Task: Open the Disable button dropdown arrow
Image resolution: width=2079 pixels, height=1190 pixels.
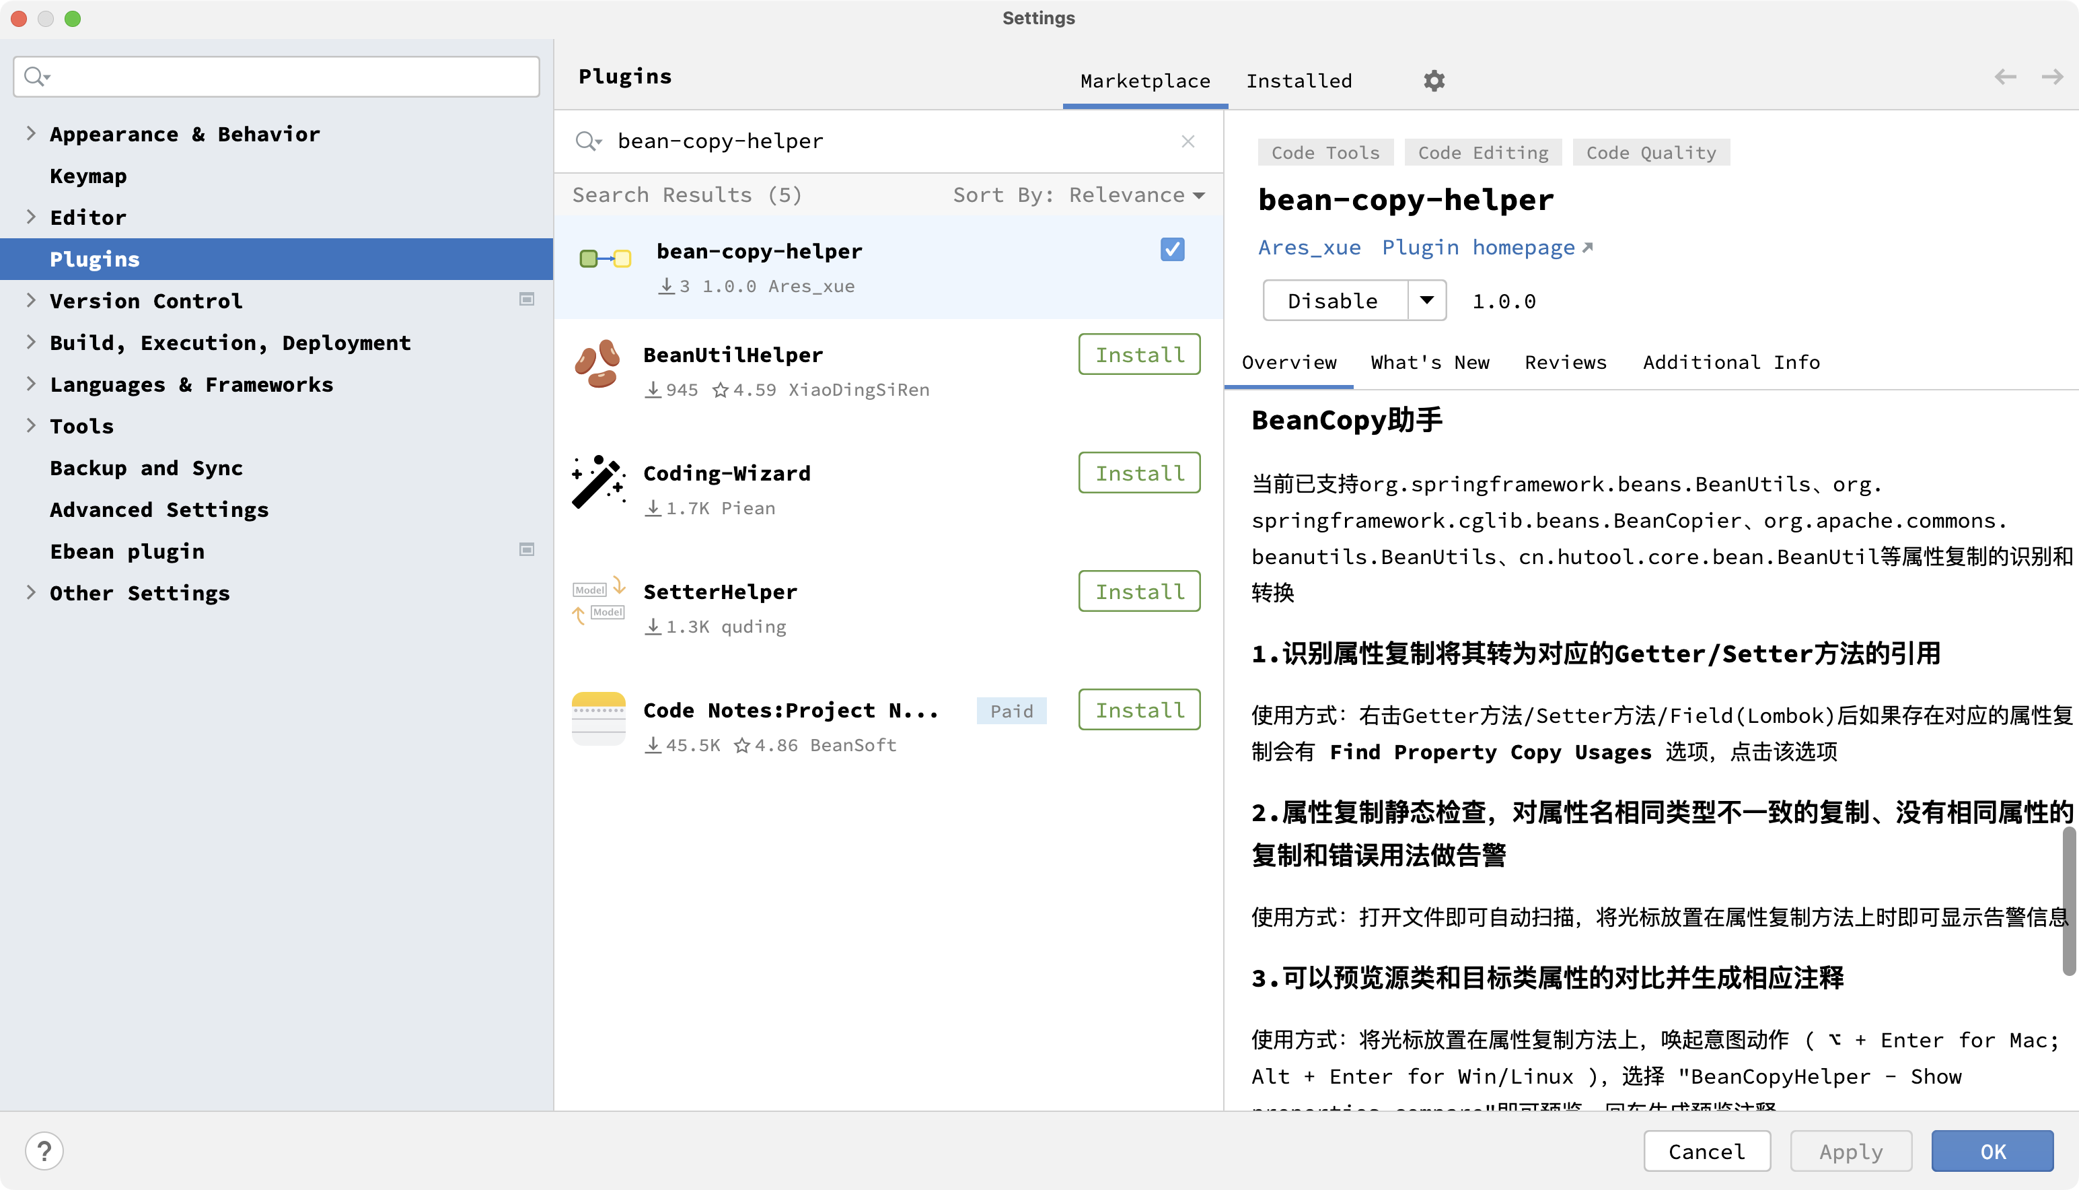Action: pyautogui.click(x=1426, y=300)
